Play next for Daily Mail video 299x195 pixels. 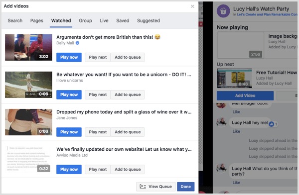98,57
